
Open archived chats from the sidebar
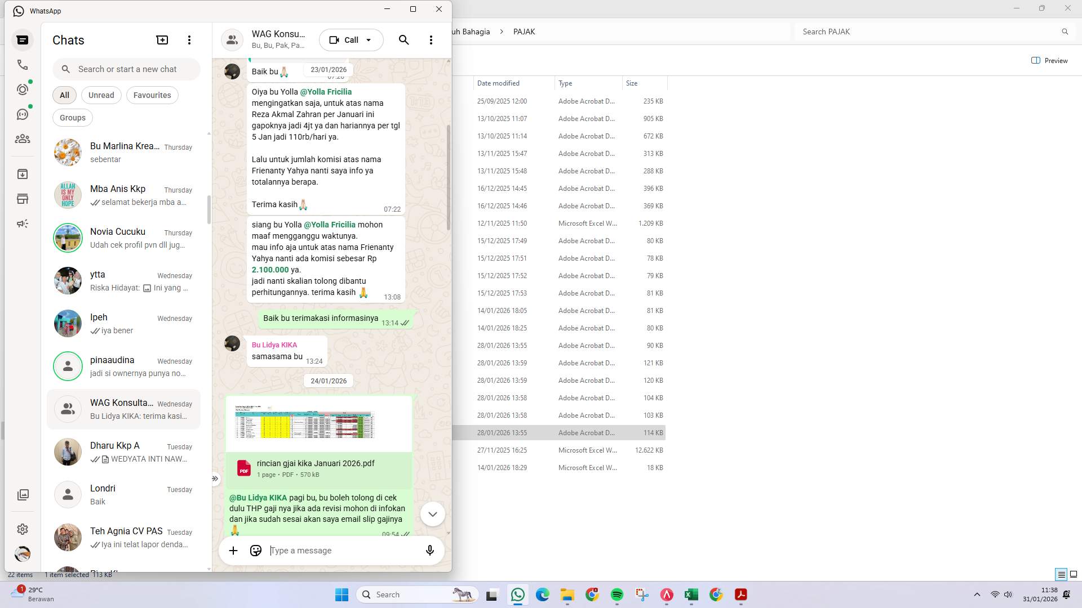coord(23,174)
